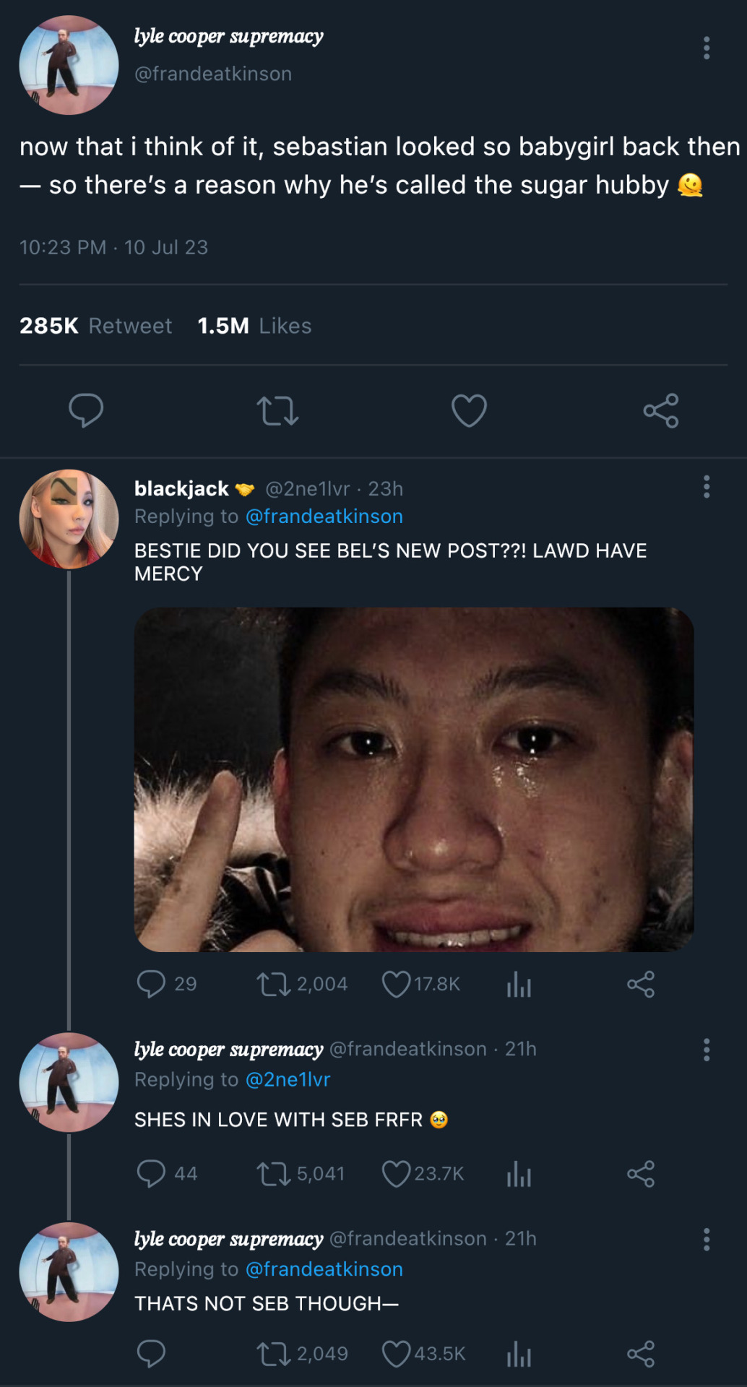Reply to the main sugar hubby tweet
Screen dimensions: 747x1387
(x=86, y=410)
